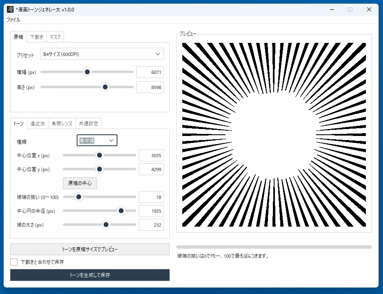The height and width of the screenshot is (294, 383).
Task: Click the 中心位置 y slider handle
Action: pos(100,169)
